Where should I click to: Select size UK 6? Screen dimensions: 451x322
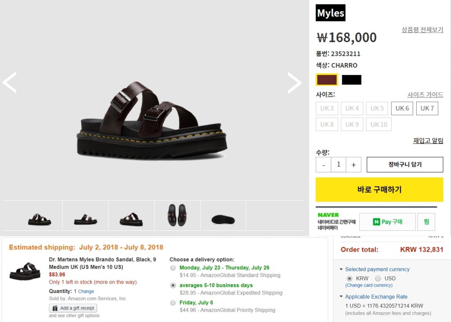402,108
